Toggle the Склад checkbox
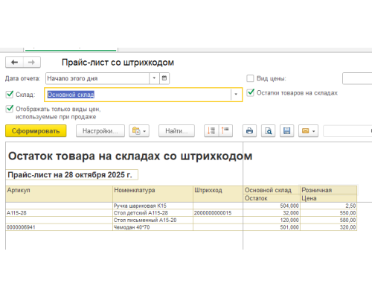The width and height of the screenshot is (372, 298). pyautogui.click(x=10, y=95)
